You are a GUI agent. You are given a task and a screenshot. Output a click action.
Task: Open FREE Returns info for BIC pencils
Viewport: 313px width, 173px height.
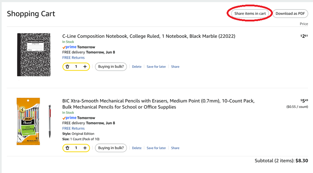[73, 128]
